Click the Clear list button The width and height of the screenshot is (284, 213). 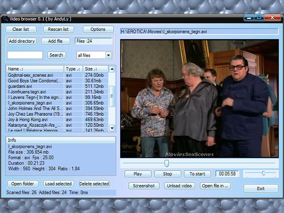20,29
